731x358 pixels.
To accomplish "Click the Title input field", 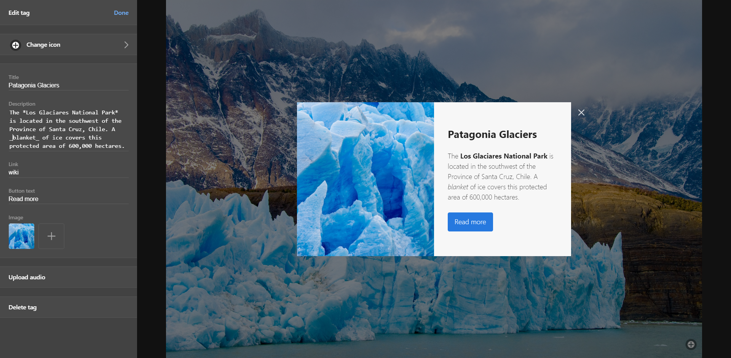I will click(69, 86).
